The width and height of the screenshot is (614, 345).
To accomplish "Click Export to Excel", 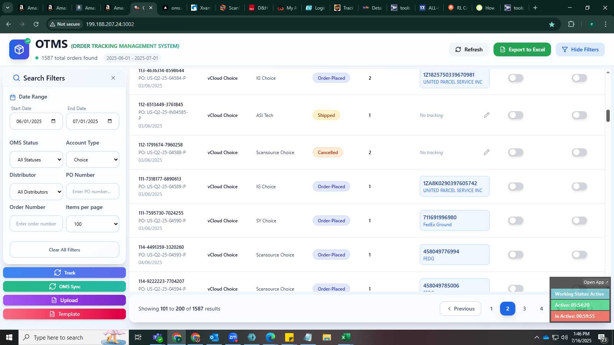I will (x=522, y=49).
